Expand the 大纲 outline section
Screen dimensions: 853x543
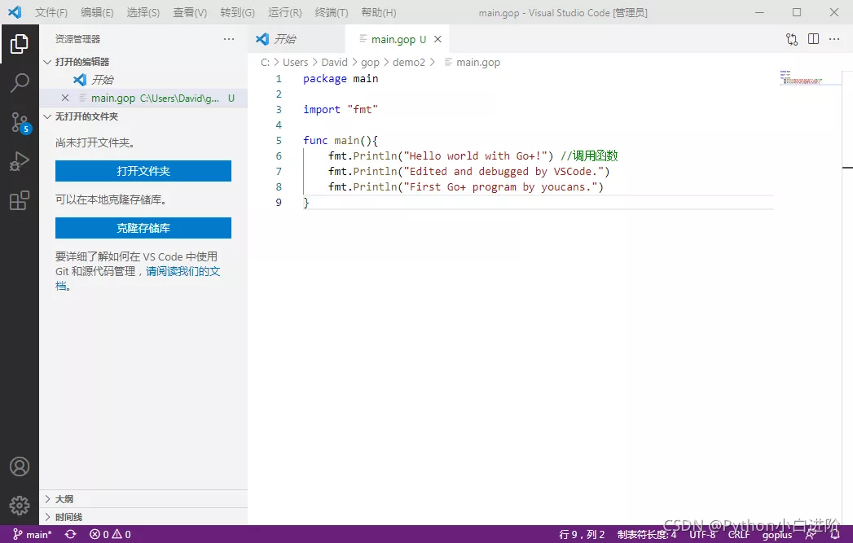point(64,499)
